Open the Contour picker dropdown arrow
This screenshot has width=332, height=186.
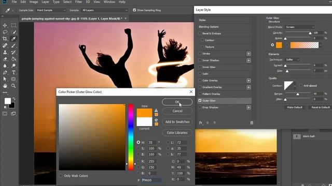point(295,86)
